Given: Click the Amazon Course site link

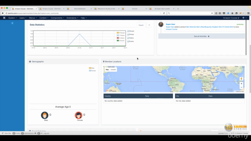Looking at the screenshot, I should coord(231,18).
